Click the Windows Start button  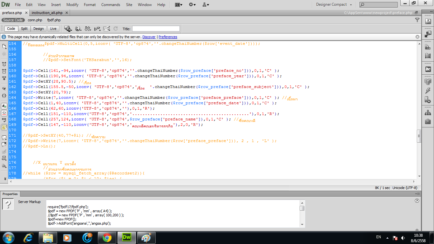(8, 237)
